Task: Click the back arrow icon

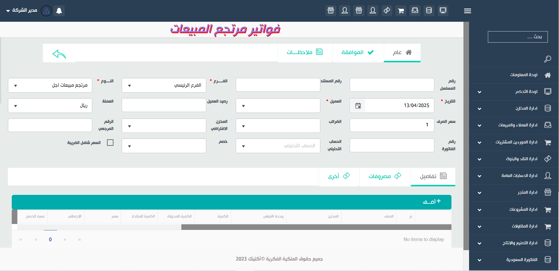Action: pos(59,54)
